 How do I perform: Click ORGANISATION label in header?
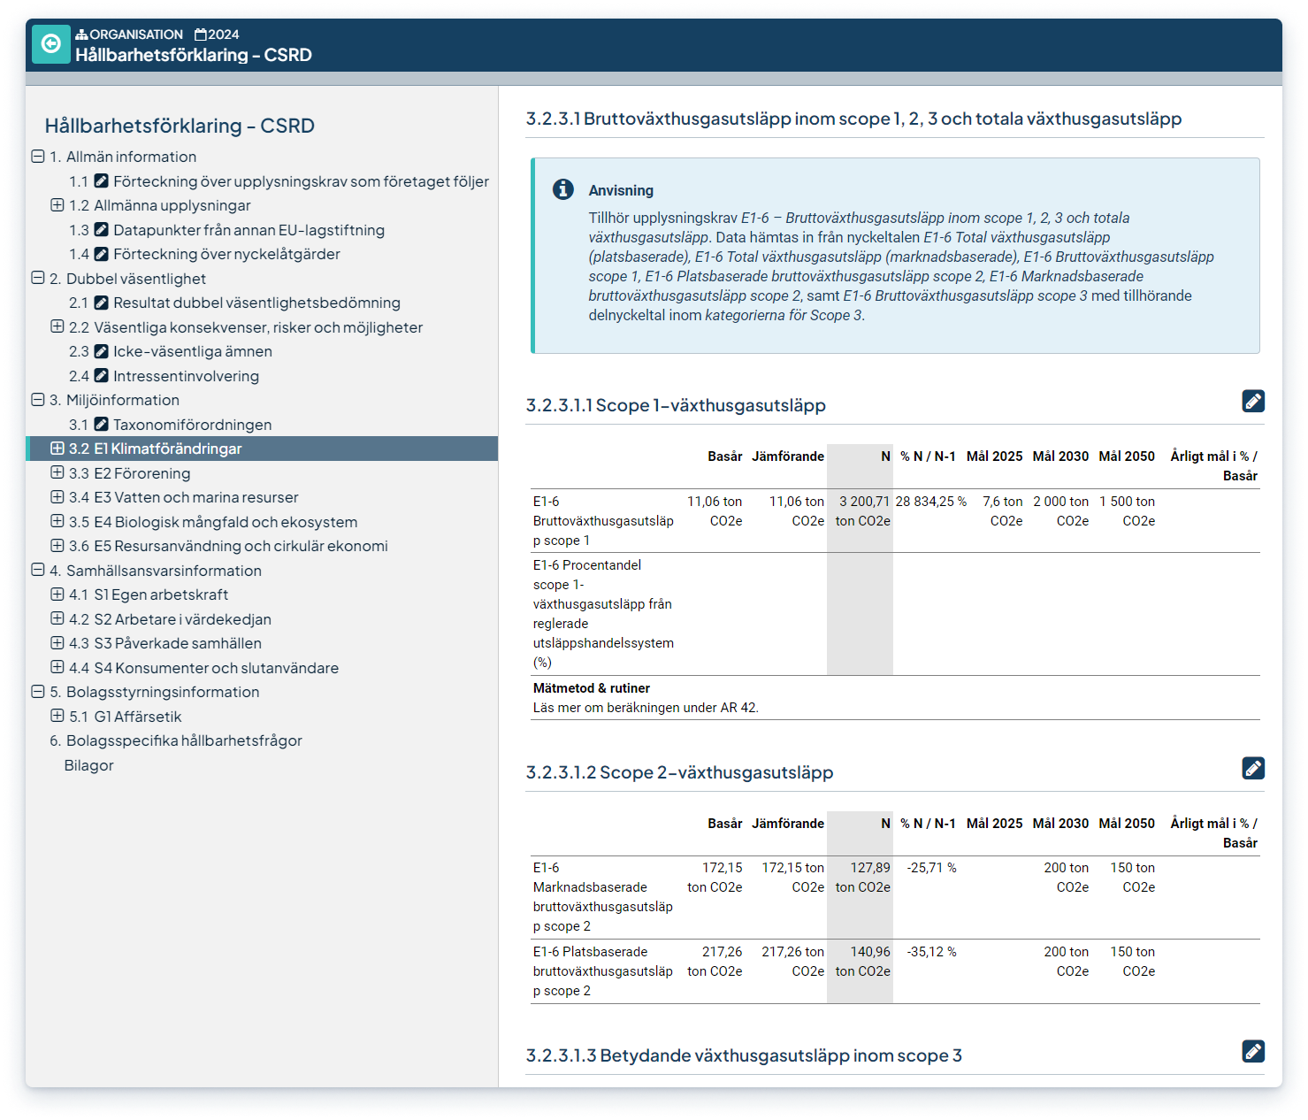click(136, 35)
